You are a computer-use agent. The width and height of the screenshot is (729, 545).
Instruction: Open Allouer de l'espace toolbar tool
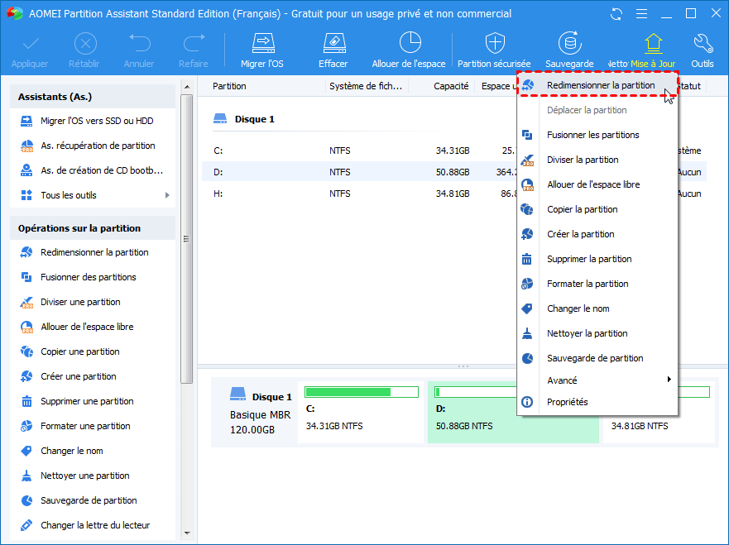409,43
